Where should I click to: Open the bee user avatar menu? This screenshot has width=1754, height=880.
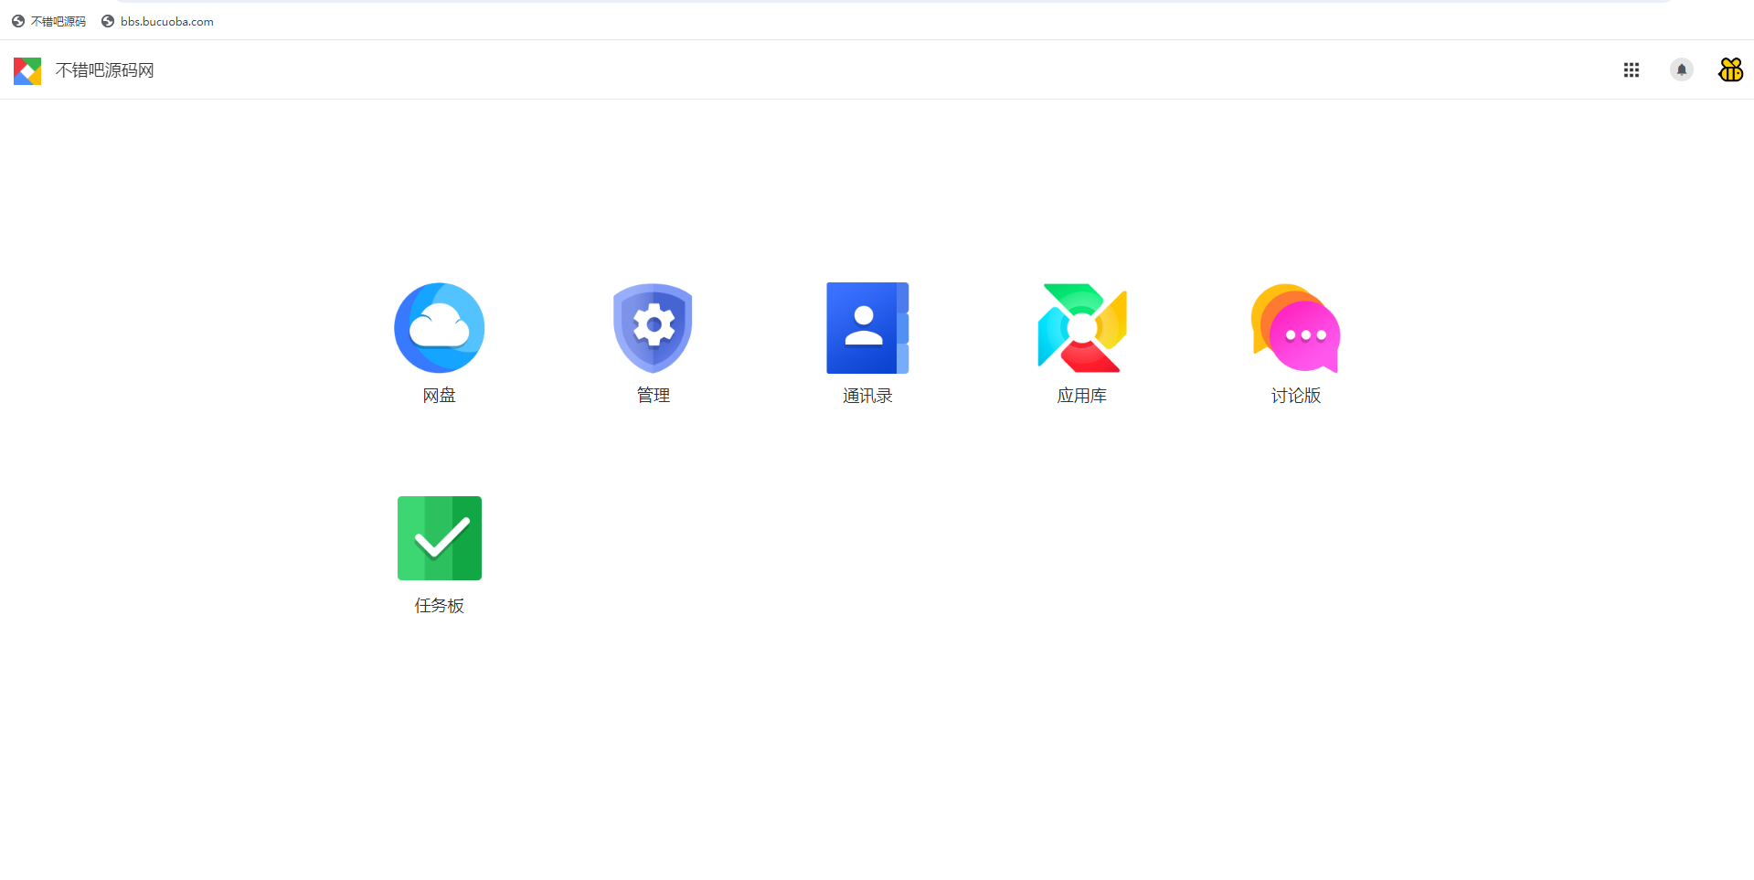pos(1729,69)
